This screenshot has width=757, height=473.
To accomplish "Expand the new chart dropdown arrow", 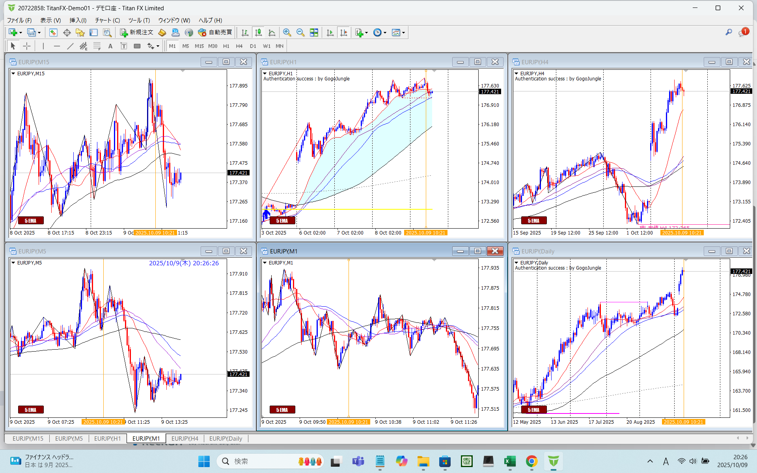I will pyautogui.click(x=21, y=33).
